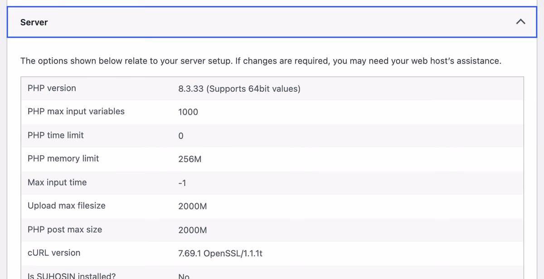Select the Upload max filesize value 2000M

(x=193, y=206)
